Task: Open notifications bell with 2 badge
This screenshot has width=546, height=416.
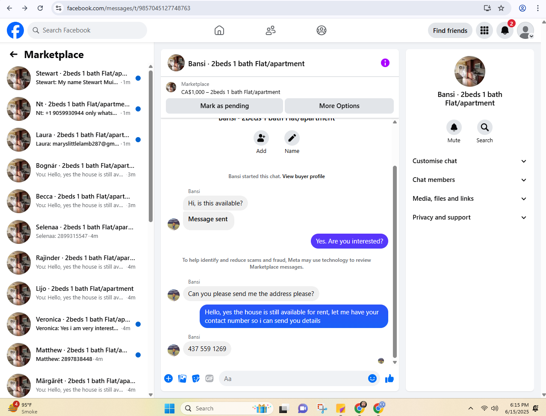Action: 505,30
